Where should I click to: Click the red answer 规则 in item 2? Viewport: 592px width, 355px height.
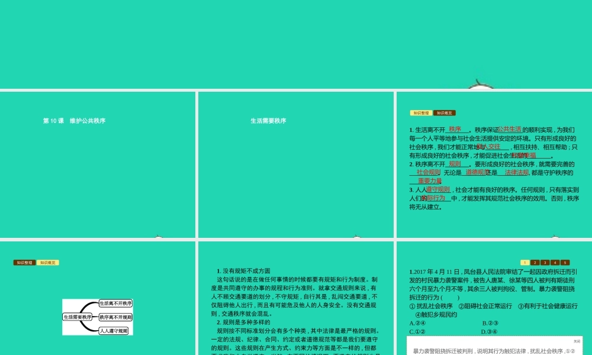click(x=455, y=164)
